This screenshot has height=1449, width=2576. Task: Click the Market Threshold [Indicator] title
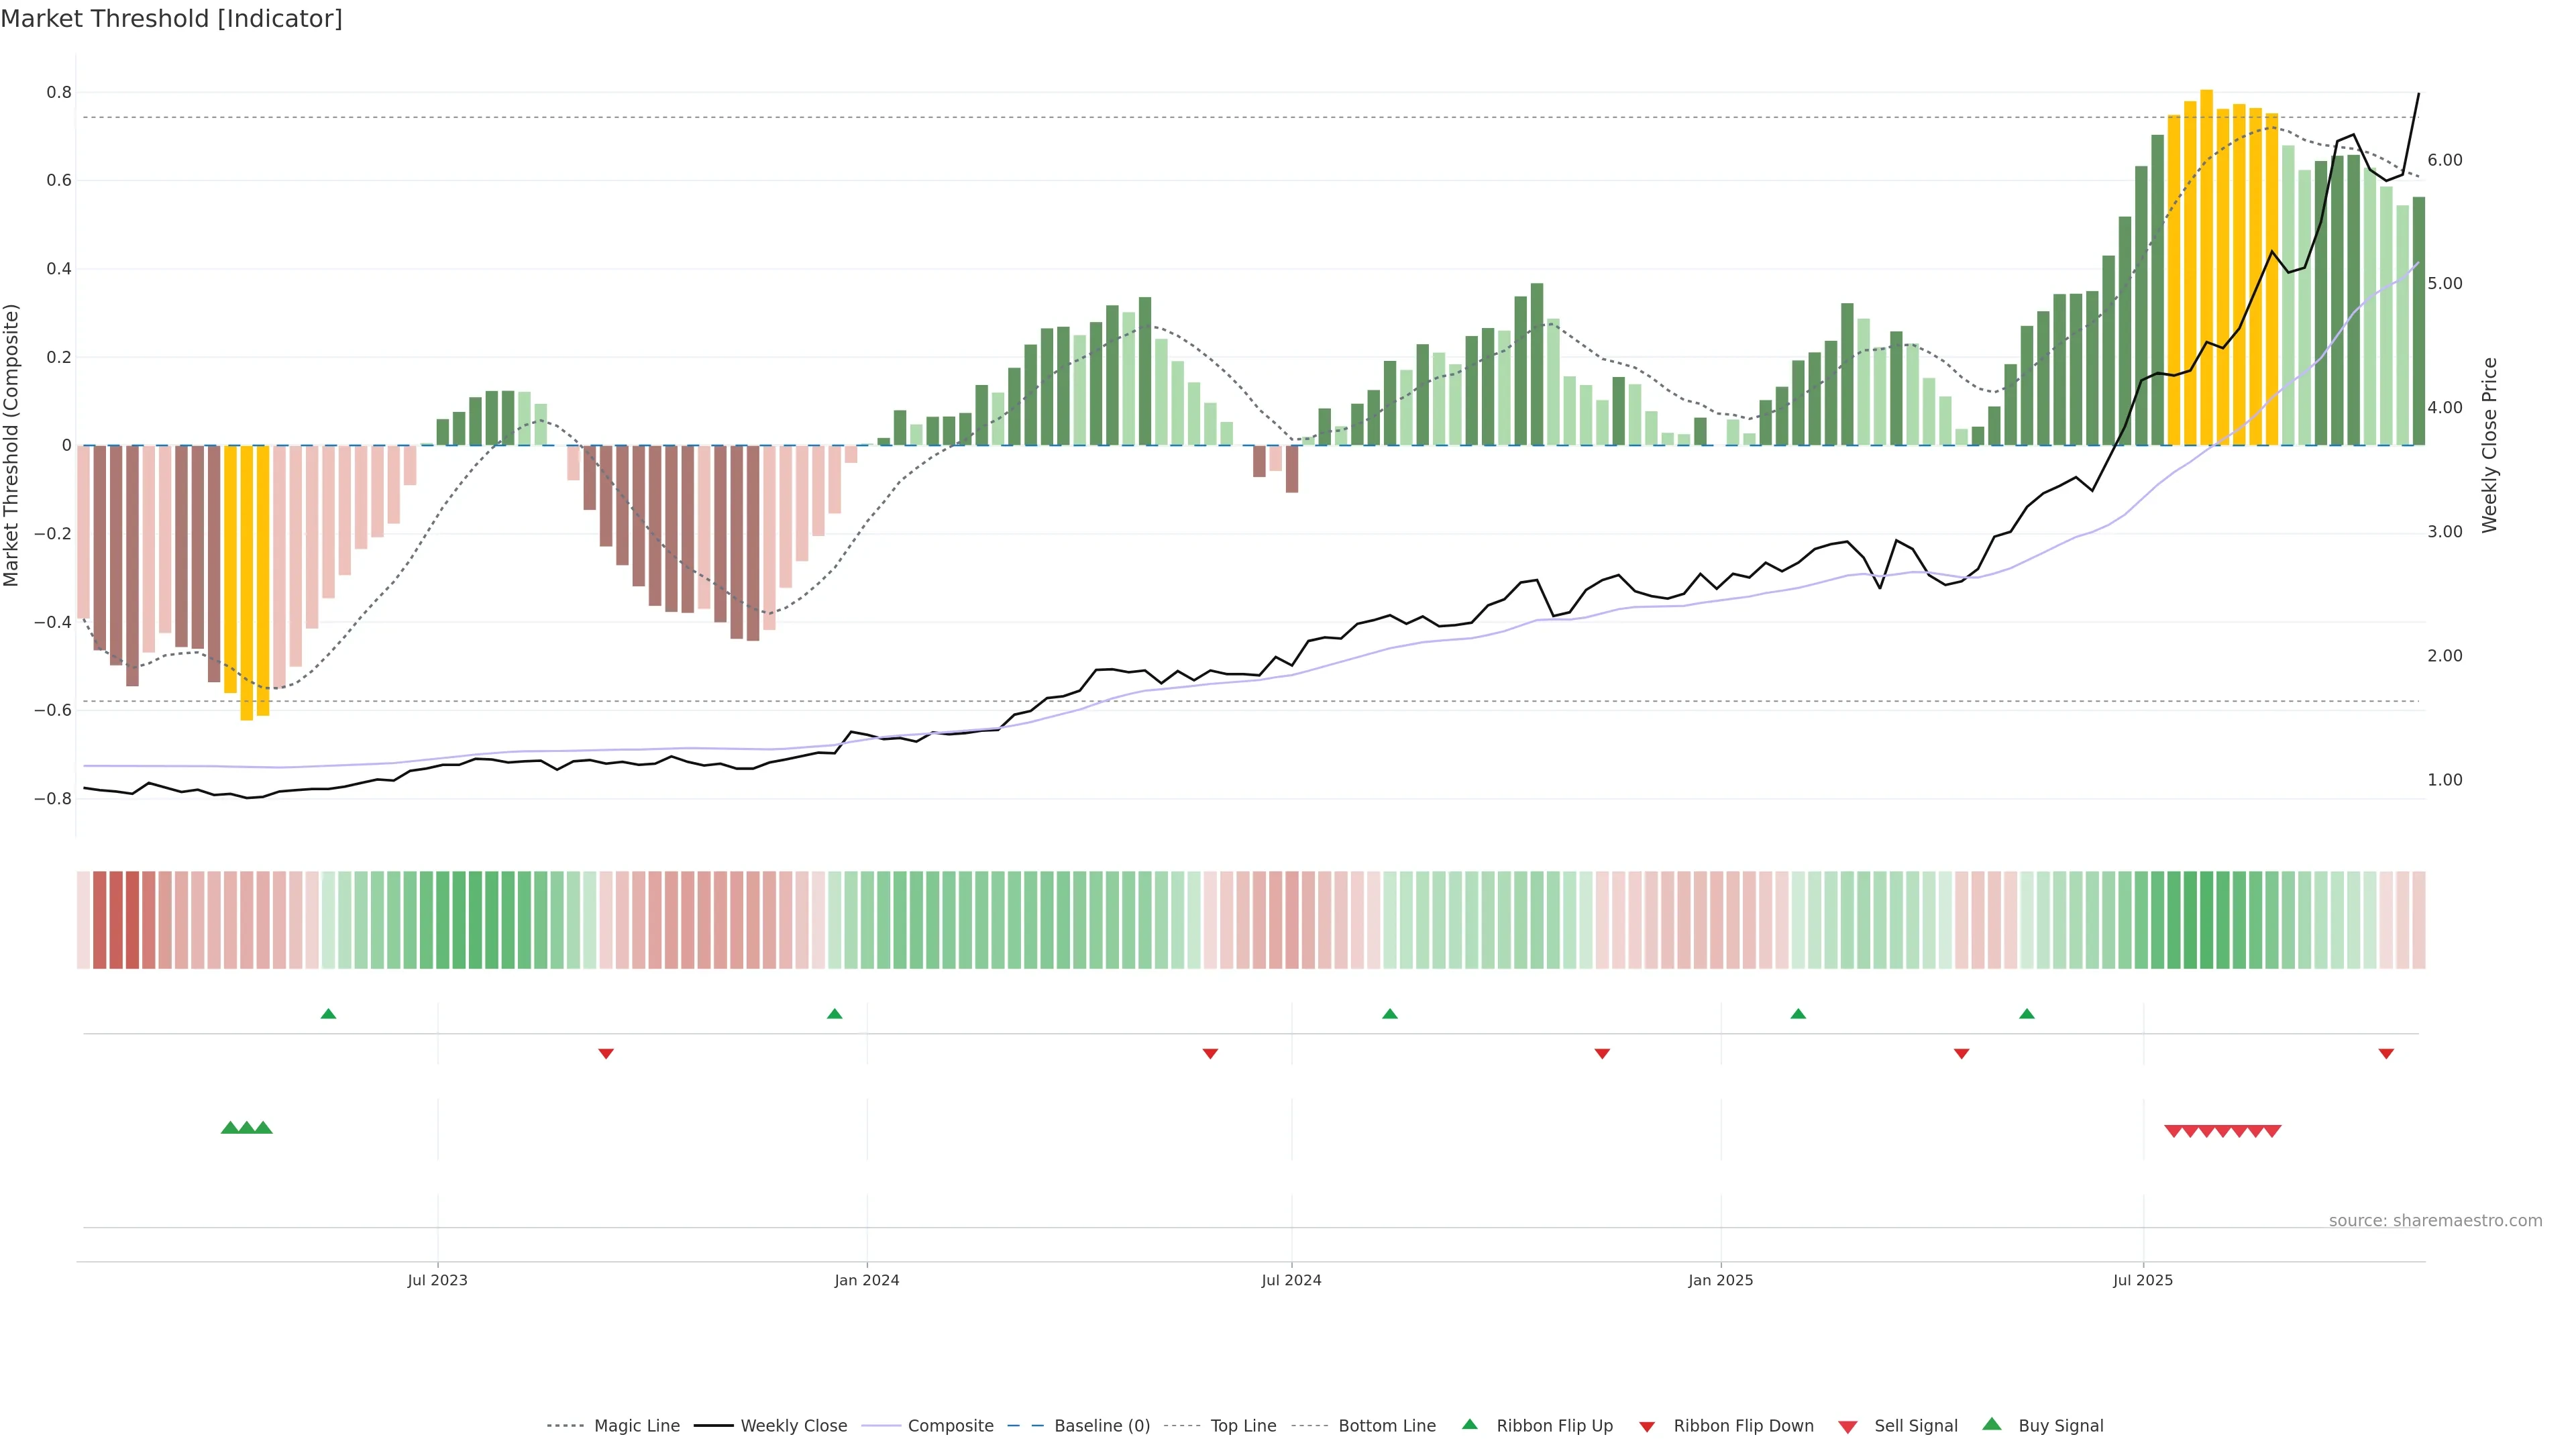click(171, 19)
